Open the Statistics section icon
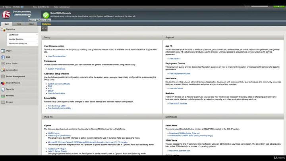The height and width of the screenshot is (161, 286). point(3,29)
